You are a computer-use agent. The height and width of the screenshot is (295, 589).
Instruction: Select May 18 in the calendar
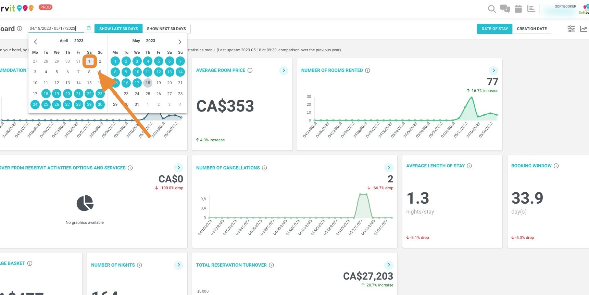148,83
